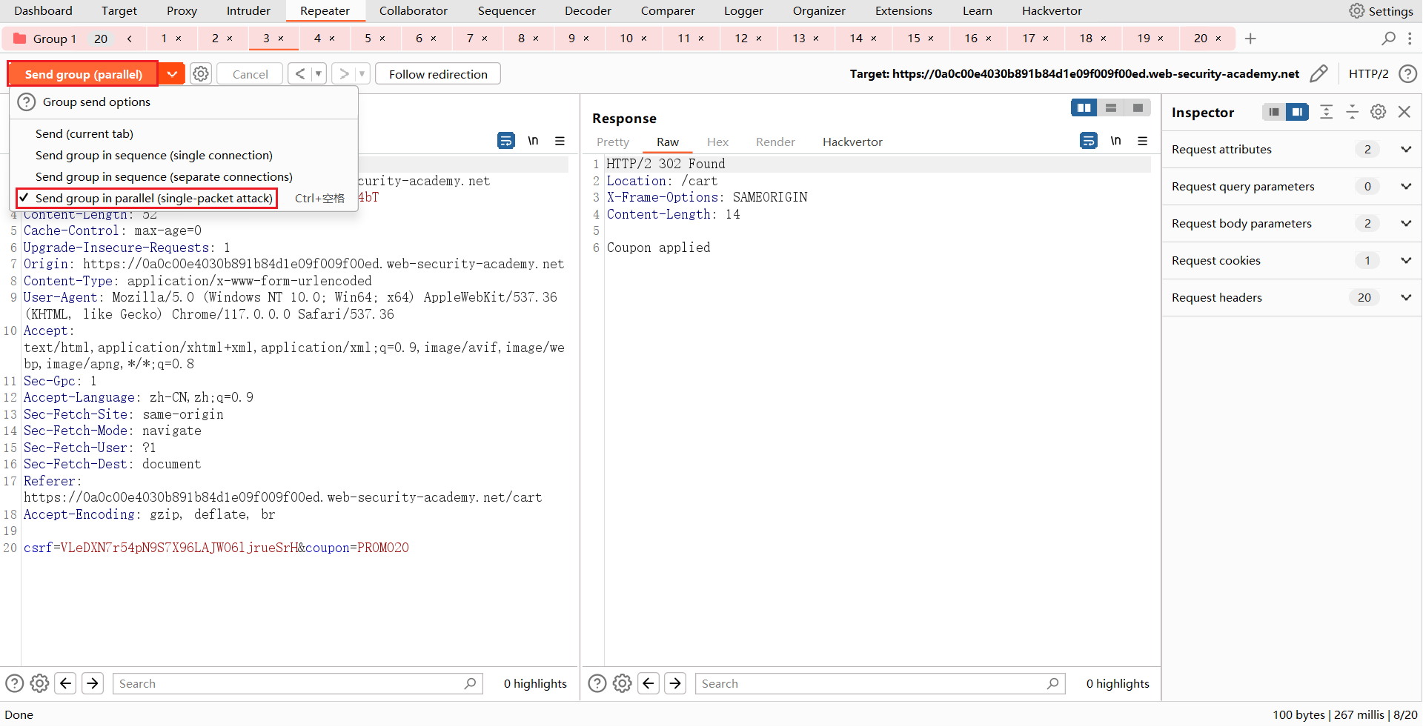Add a new Repeater tab with plus icon
1423x727 pixels.
1250,39
